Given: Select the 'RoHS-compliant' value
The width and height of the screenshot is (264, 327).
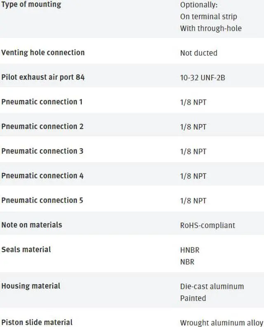Looking at the screenshot, I should (x=207, y=225).
